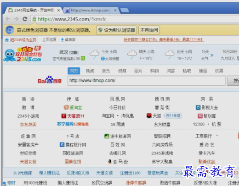The height and width of the screenshot is (186, 239).
Task: Click 聚划算 icon link
Action: tap(207, 116)
